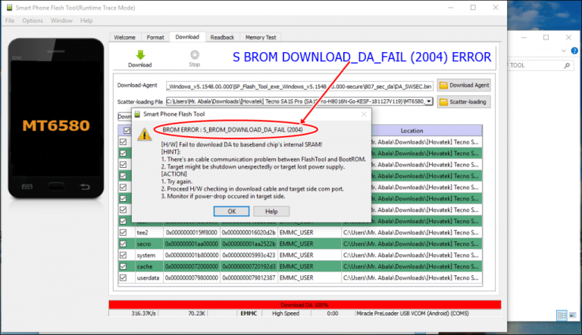Click the green Download arrow icon

139,54
